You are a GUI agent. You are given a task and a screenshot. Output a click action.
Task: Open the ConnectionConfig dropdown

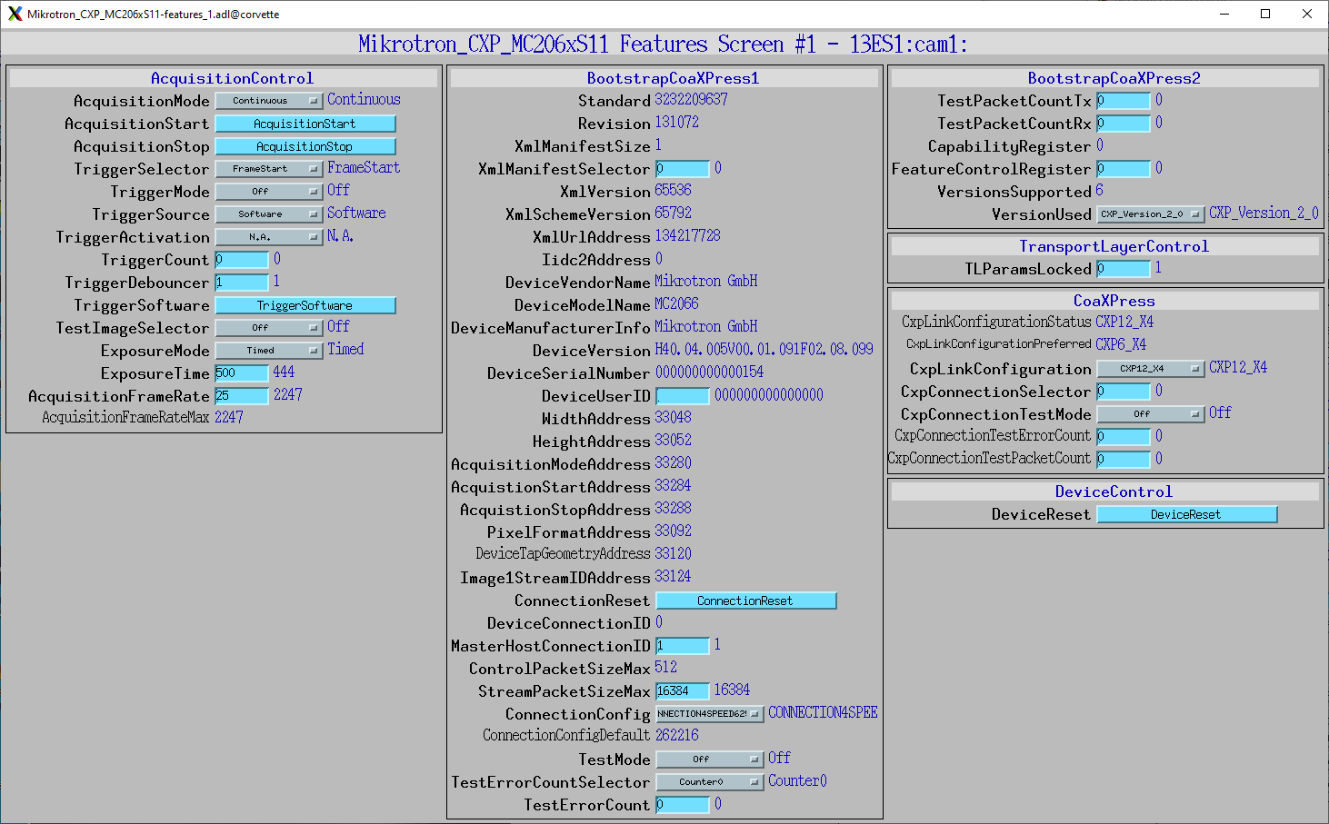pyautogui.click(x=710, y=714)
